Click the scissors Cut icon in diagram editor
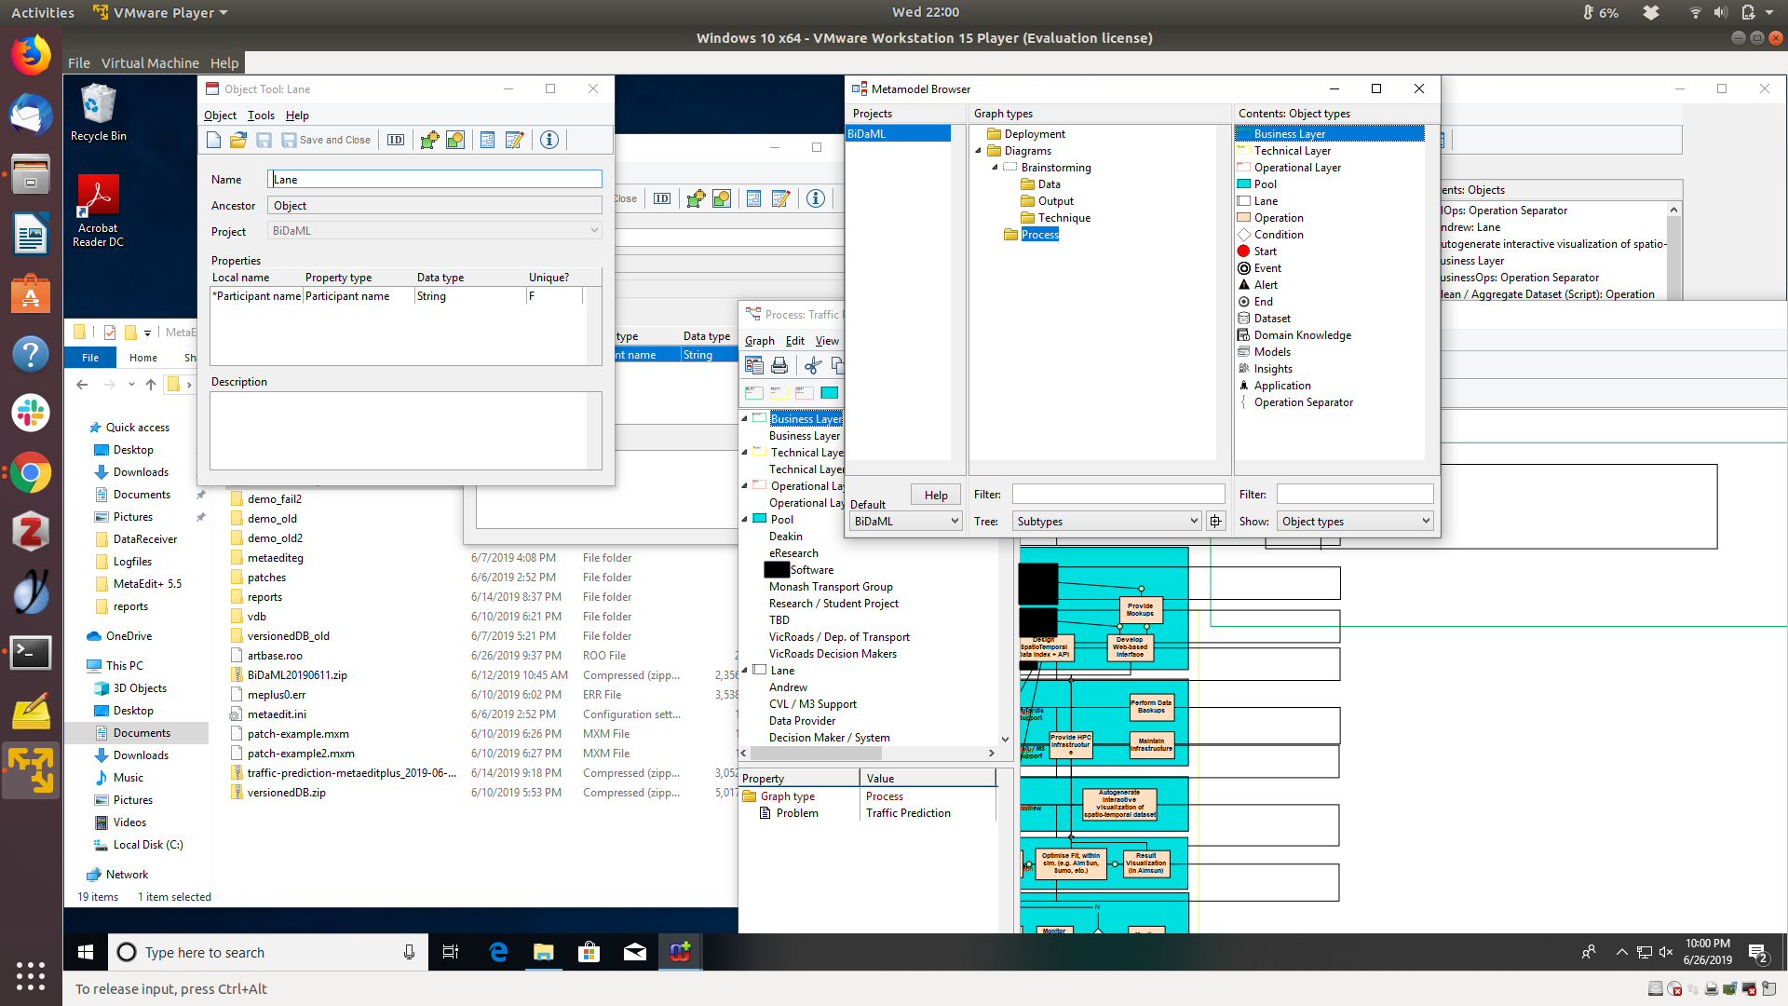This screenshot has height=1006, width=1788. (x=813, y=366)
